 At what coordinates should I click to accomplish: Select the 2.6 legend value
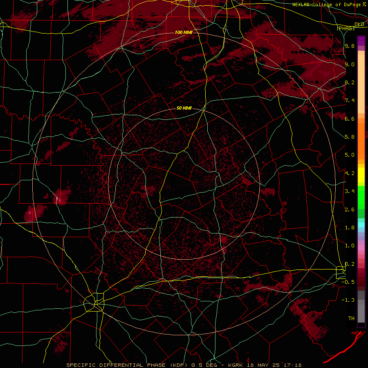click(350, 210)
